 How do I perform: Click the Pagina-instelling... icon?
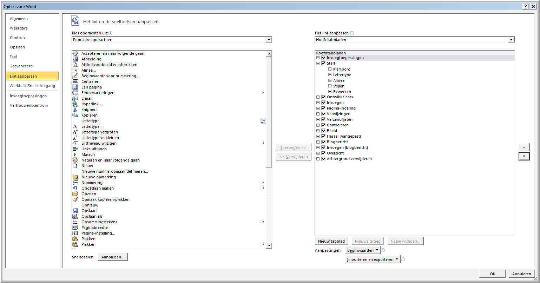[x=75, y=233]
